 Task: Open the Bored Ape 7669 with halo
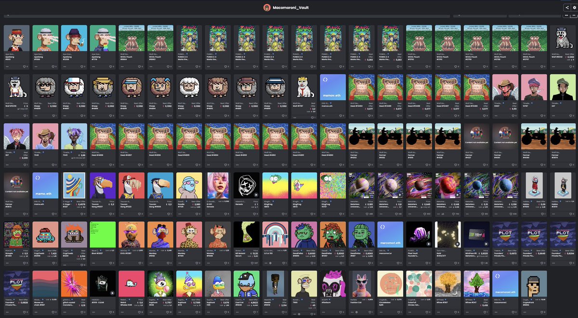[x=304, y=283]
